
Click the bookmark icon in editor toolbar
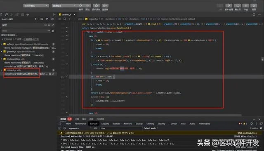64,19
